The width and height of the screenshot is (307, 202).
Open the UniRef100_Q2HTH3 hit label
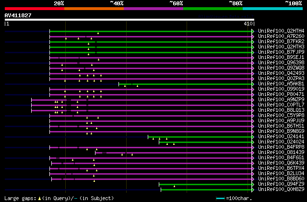(x=281, y=47)
